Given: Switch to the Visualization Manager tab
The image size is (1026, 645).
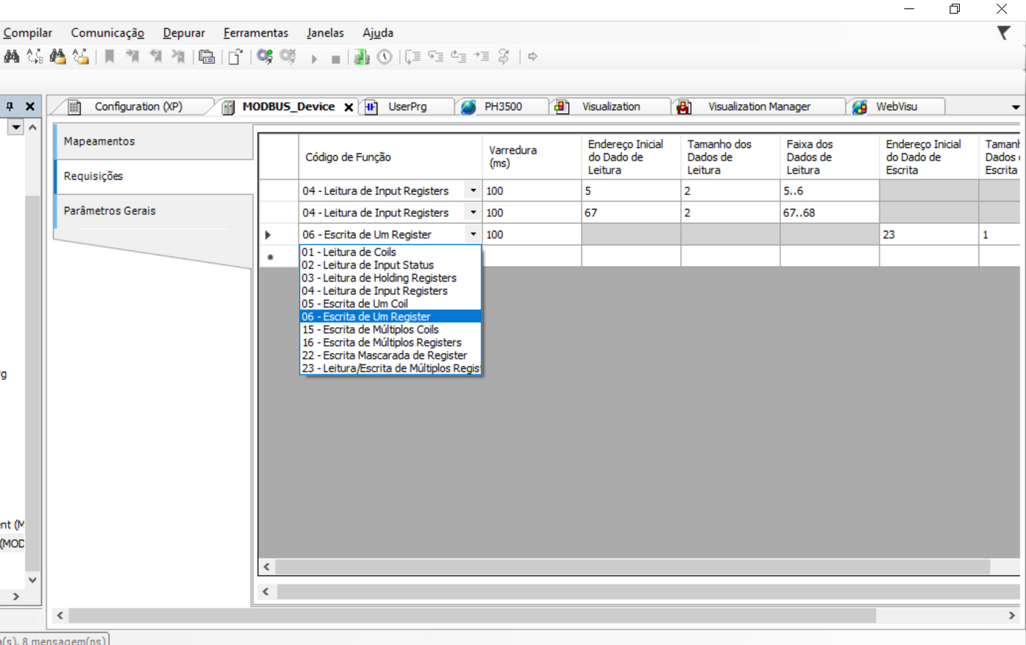Looking at the screenshot, I should (x=758, y=107).
